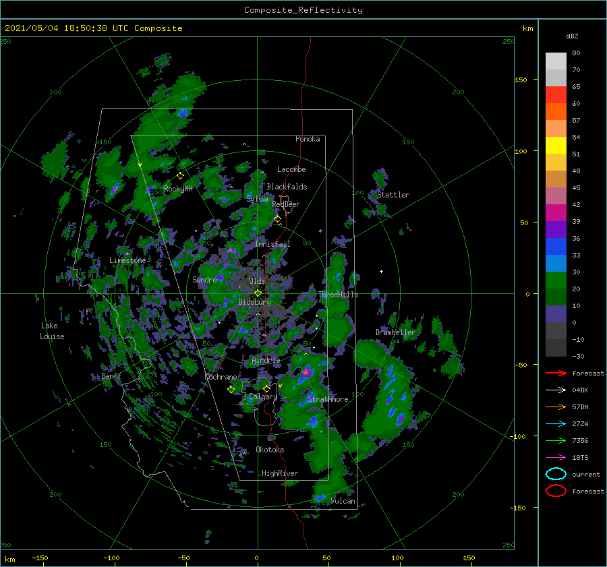607x567 pixels.
Task: Pick the bright yellow 54–51 dBZ swatch
Action: (556, 146)
